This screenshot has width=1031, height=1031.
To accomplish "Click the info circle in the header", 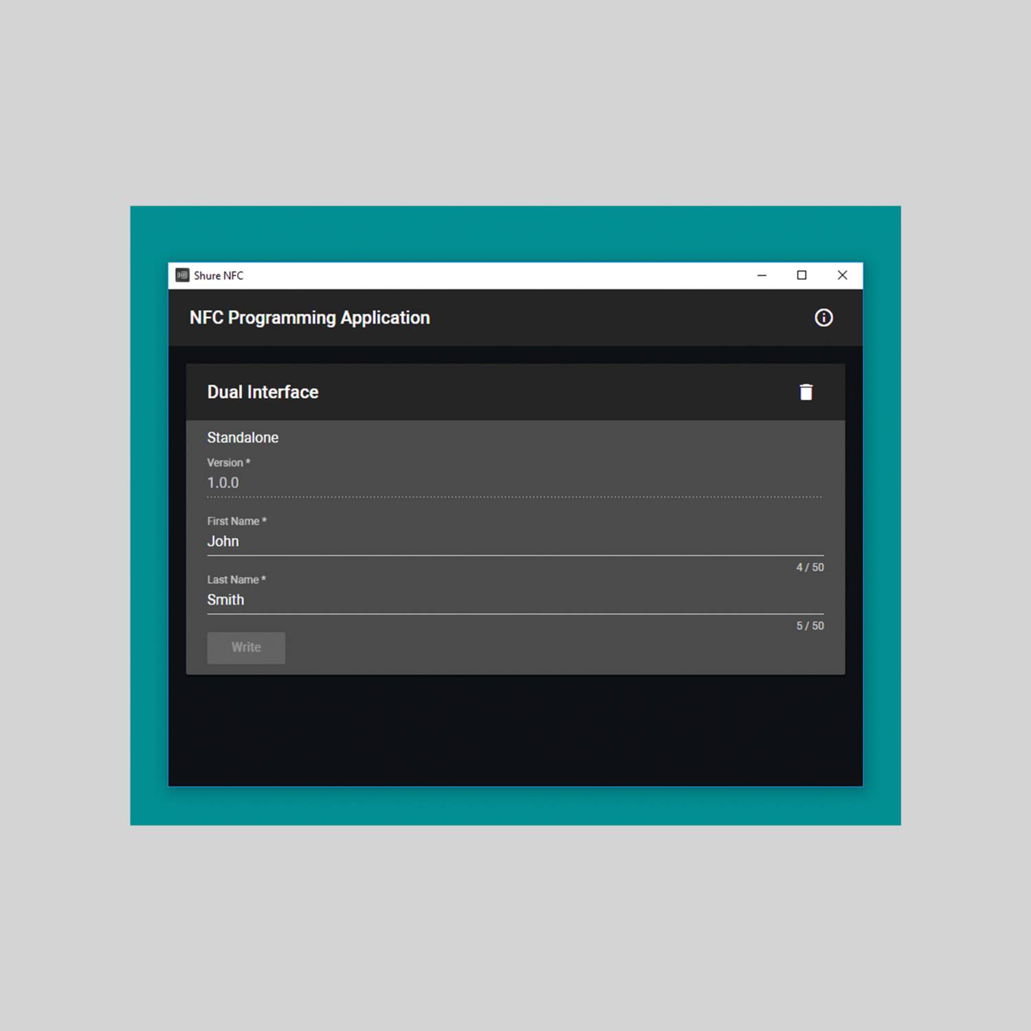I will point(823,317).
